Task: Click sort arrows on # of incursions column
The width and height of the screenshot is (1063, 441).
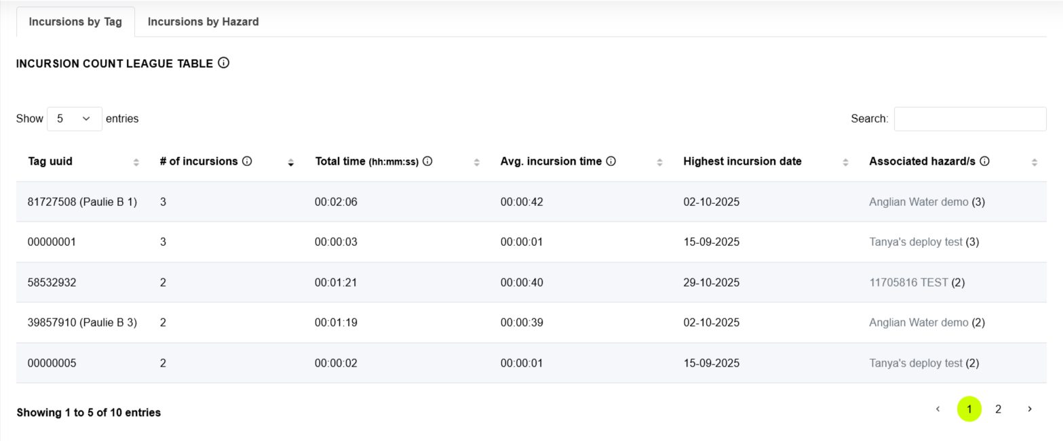Action: [290, 162]
